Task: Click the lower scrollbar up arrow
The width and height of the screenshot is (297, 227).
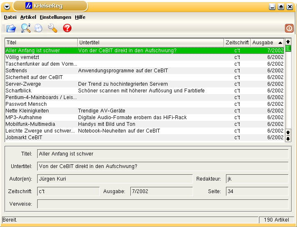Action: [288, 132]
